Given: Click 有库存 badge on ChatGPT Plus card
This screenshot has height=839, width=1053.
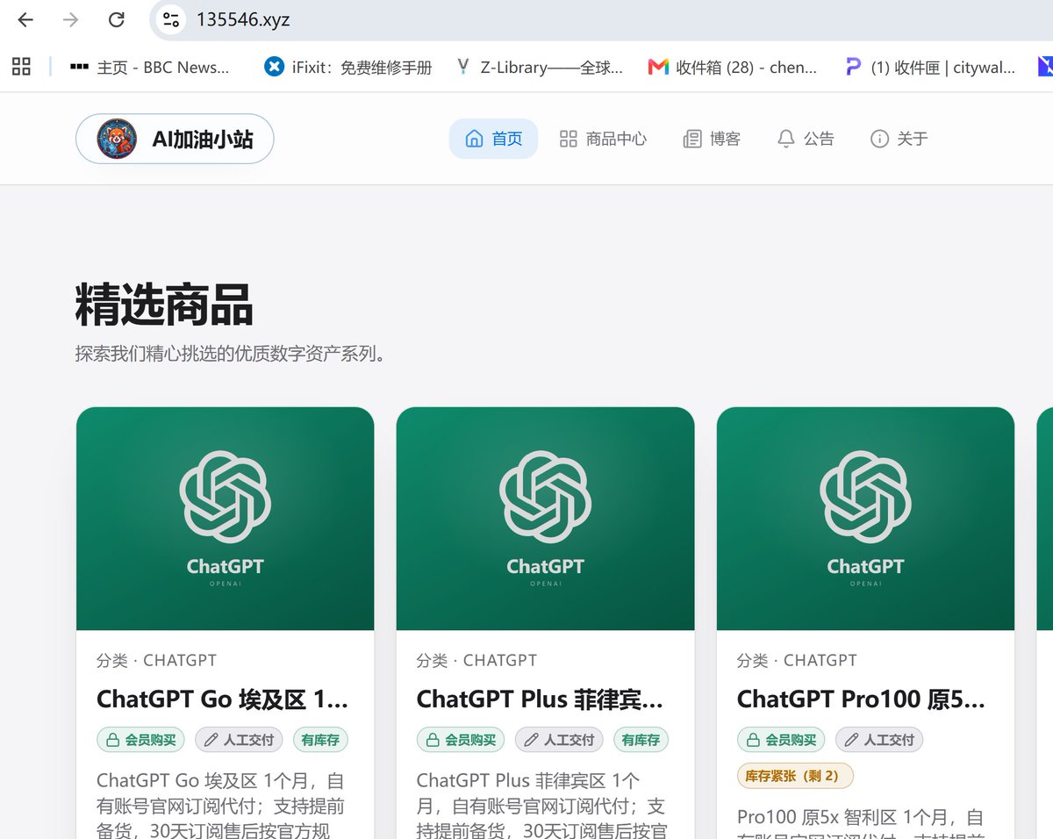Looking at the screenshot, I should coord(641,740).
